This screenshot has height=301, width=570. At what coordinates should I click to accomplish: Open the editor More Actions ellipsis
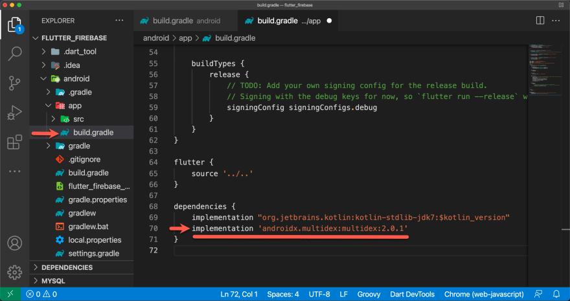[556, 21]
